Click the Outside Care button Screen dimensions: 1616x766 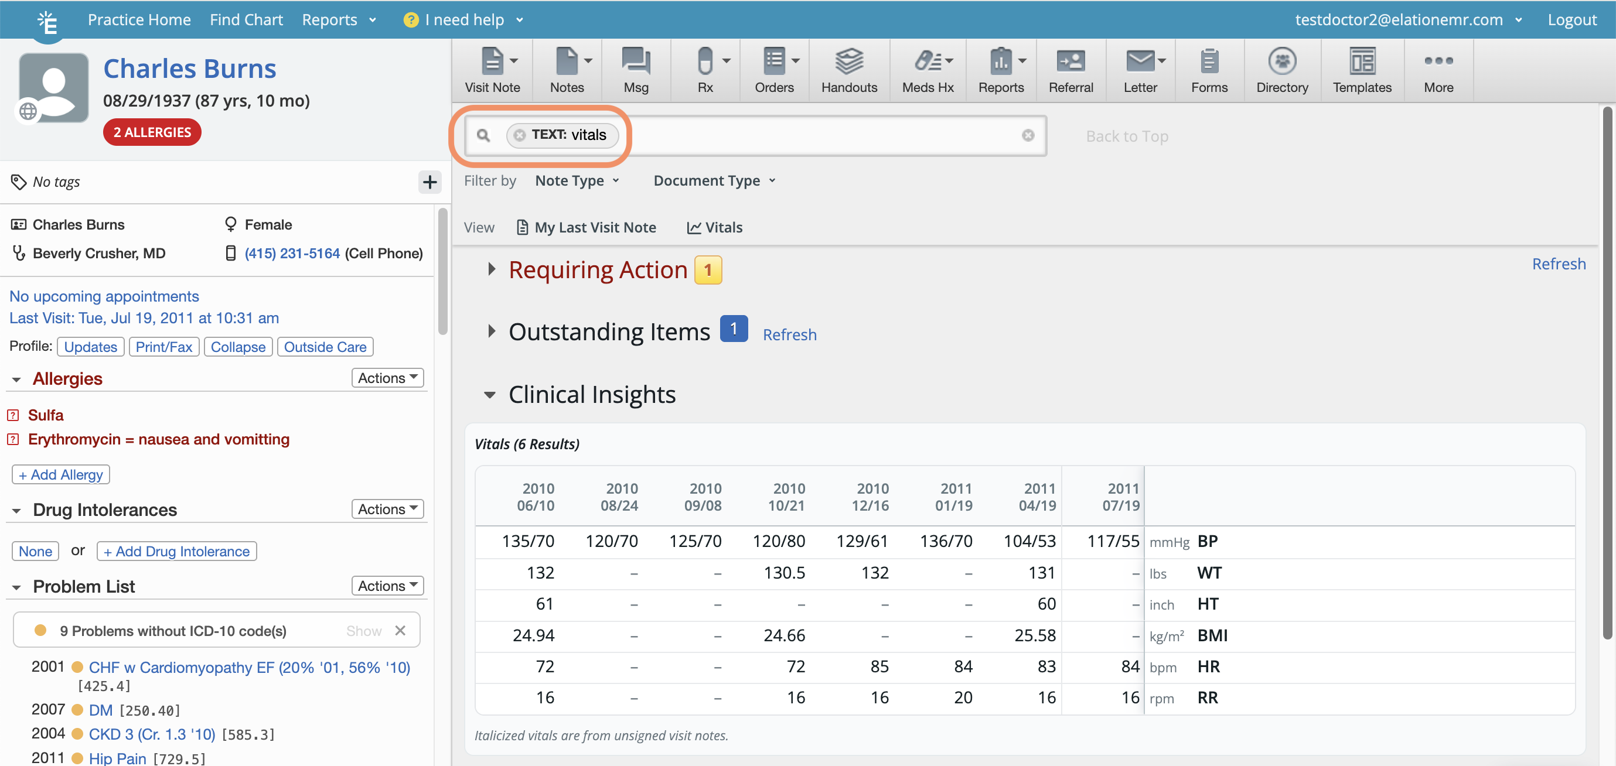[x=325, y=347]
